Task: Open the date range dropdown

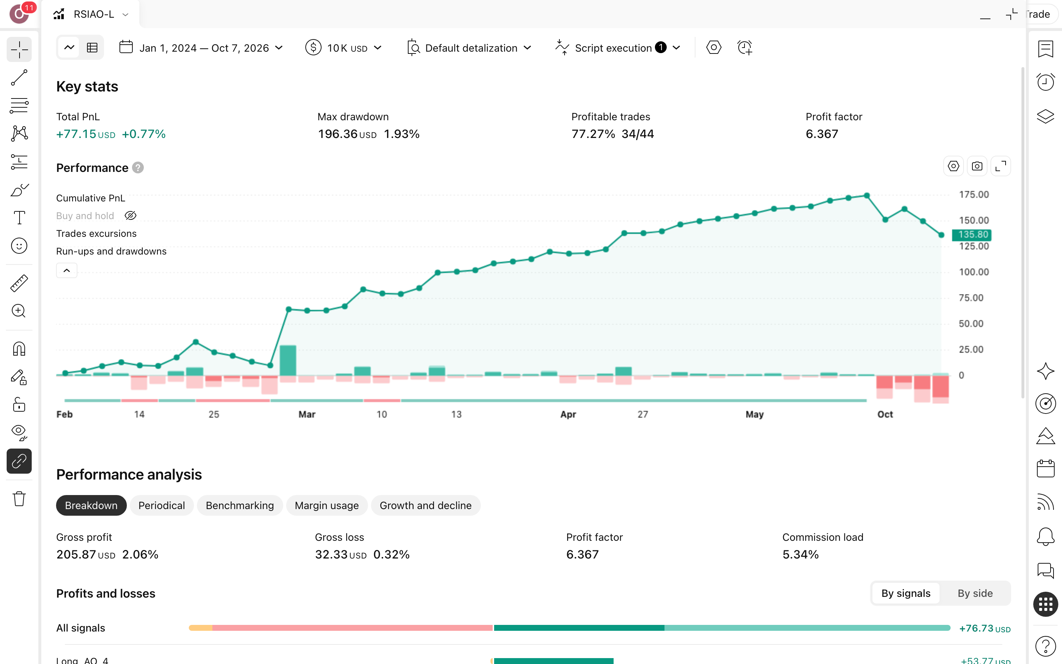Action: (x=201, y=48)
